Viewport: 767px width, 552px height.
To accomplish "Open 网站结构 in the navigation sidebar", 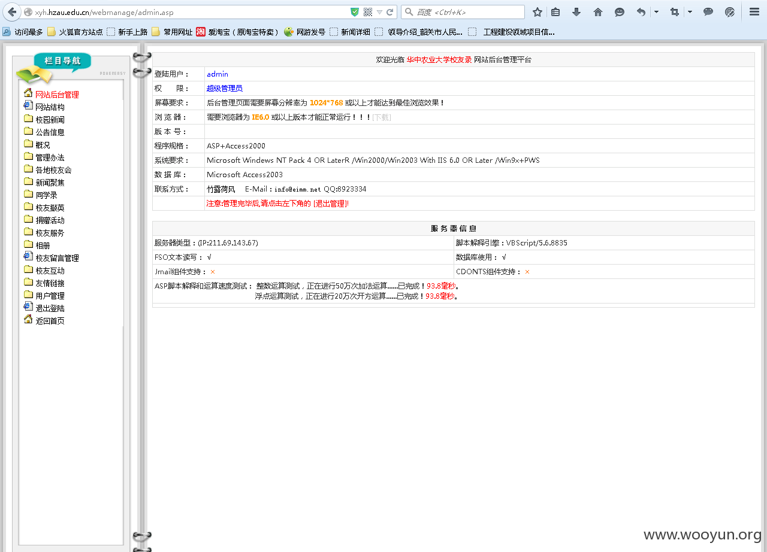I will point(50,107).
